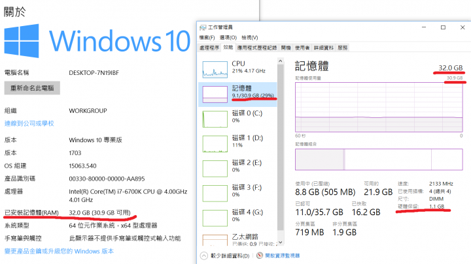Click 32.0 GB total in memory header
This screenshot has width=471, height=264.
click(451, 68)
